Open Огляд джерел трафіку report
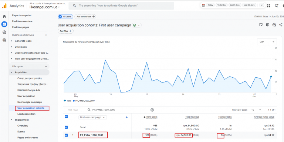Viewport: 284px width, 142px height. [x=30, y=78]
